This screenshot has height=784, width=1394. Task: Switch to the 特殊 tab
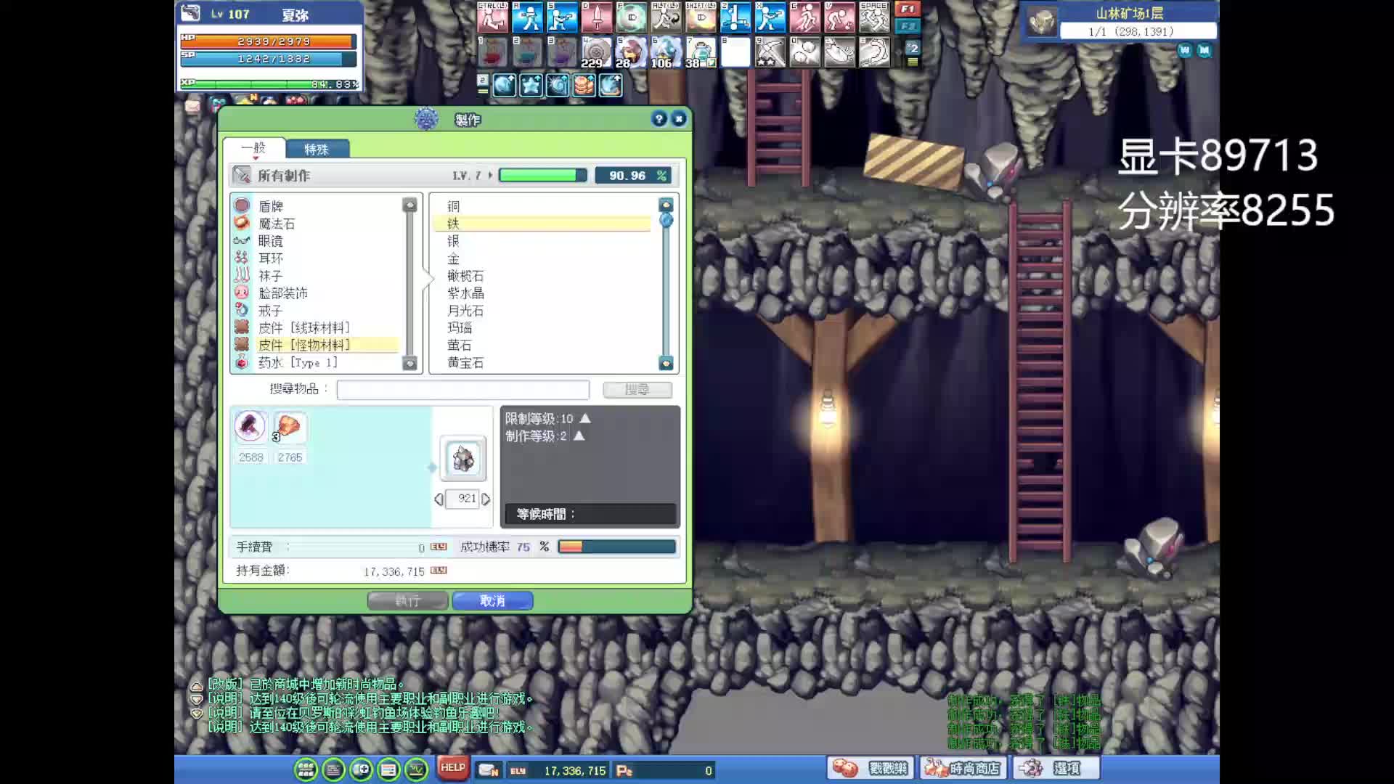point(317,150)
